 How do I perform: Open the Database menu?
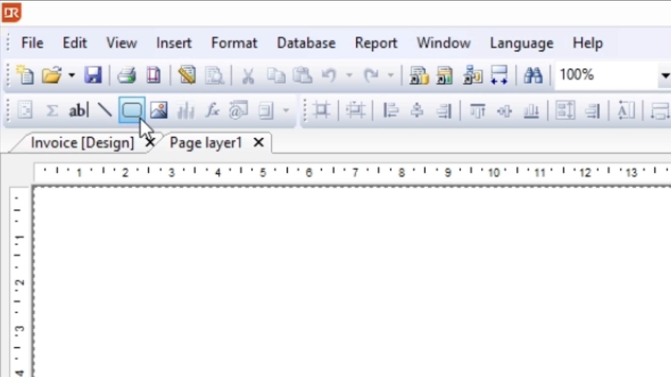pyautogui.click(x=306, y=43)
